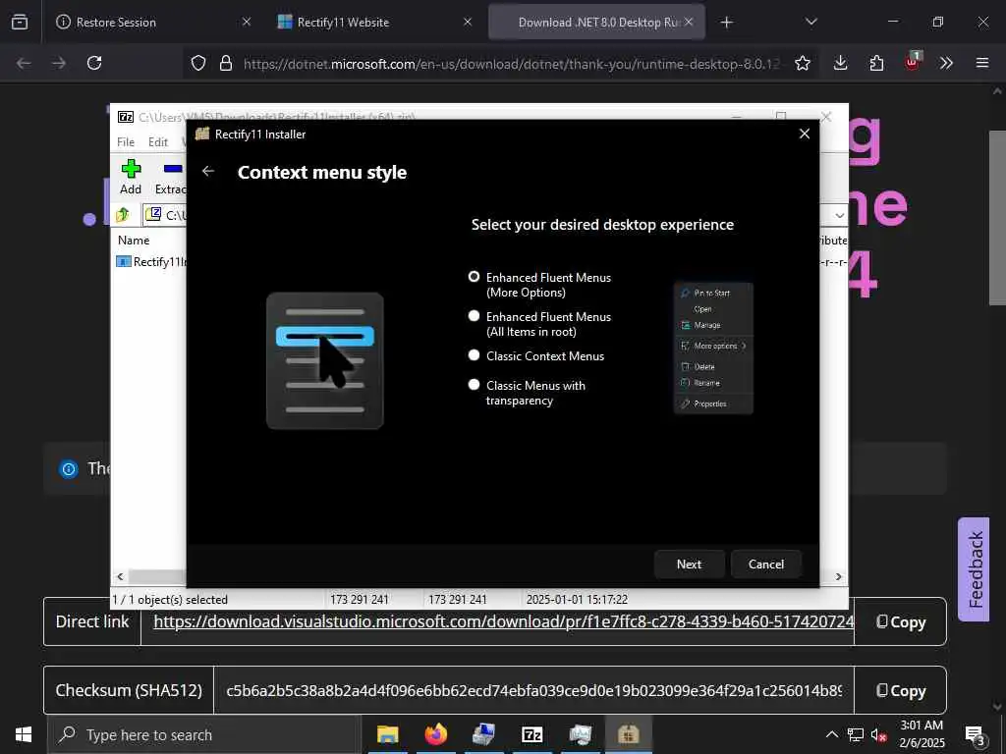The height and width of the screenshot is (754, 1006).
Task: Click Firefox View icon
Action: coord(20,23)
